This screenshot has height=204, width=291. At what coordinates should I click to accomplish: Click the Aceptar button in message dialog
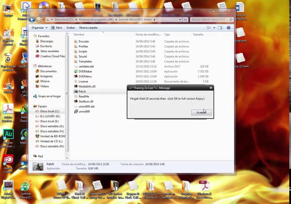(x=201, y=112)
